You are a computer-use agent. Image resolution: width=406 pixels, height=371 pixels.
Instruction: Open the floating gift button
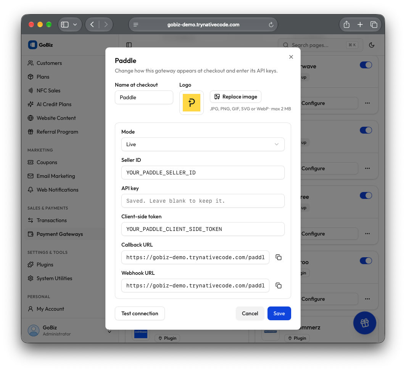click(x=364, y=323)
